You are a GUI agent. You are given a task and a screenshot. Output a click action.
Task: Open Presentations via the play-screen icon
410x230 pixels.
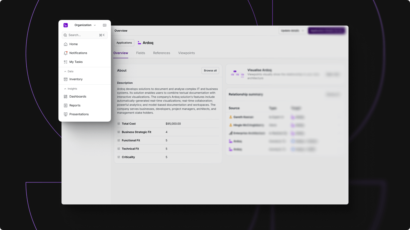[x=66, y=114]
